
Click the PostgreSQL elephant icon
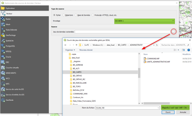point(3,46)
